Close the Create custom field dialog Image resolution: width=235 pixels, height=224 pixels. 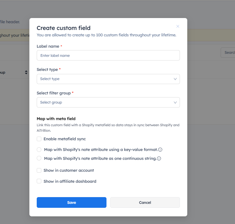(178, 26)
